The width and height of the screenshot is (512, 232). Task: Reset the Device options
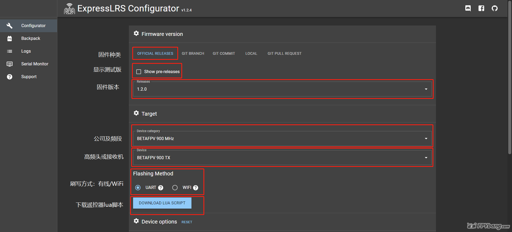[187, 222]
